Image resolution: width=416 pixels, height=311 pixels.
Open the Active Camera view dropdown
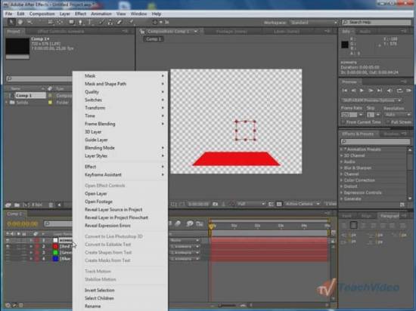[303, 204]
